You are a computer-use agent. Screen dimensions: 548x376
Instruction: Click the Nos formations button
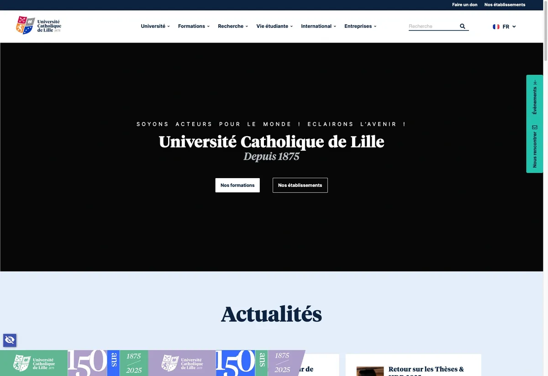[x=237, y=185]
